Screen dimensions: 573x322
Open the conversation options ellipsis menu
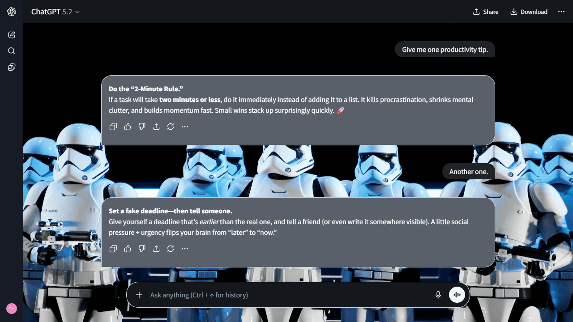coord(561,12)
